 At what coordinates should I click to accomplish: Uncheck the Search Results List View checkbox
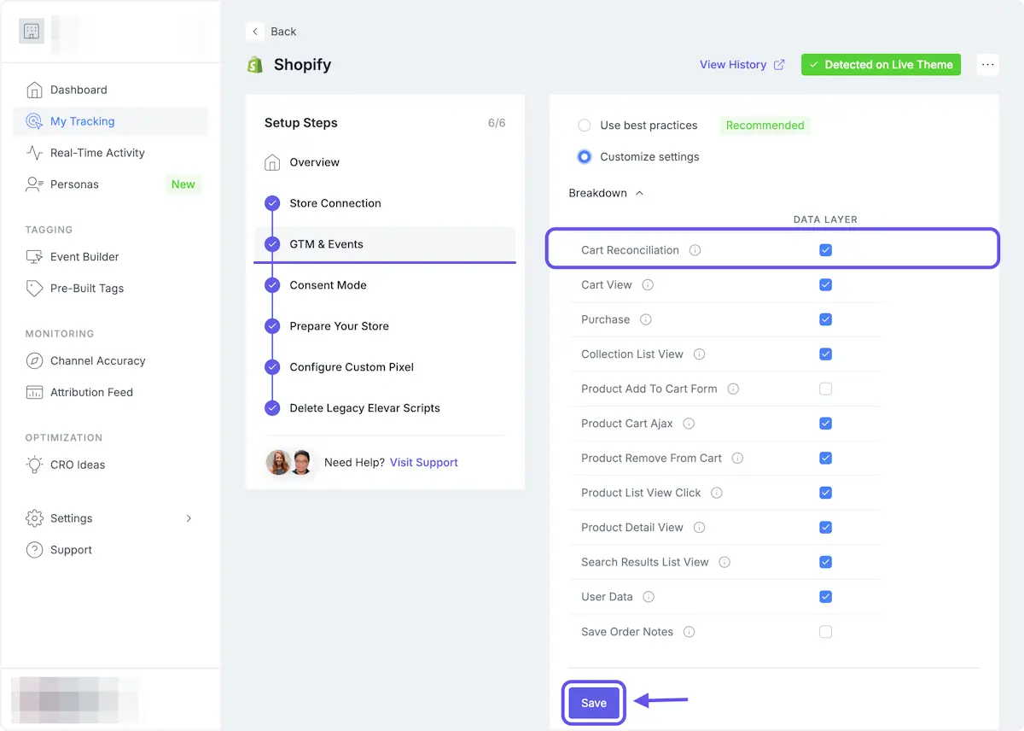pos(825,563)
